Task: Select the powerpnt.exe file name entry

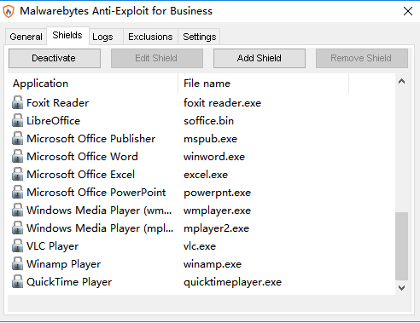Action: [x=217, y=193]
